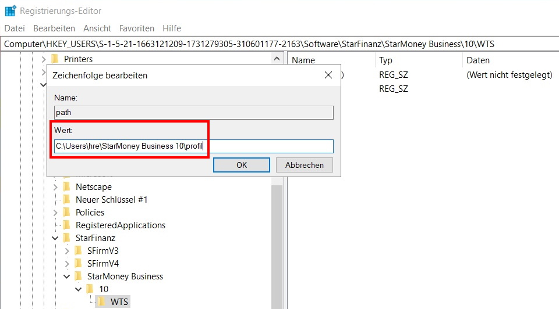Select the StarMoney Business folder icon
Image resolution: width=559 pixels, height=309 pixels.
(x=79, y=276)
